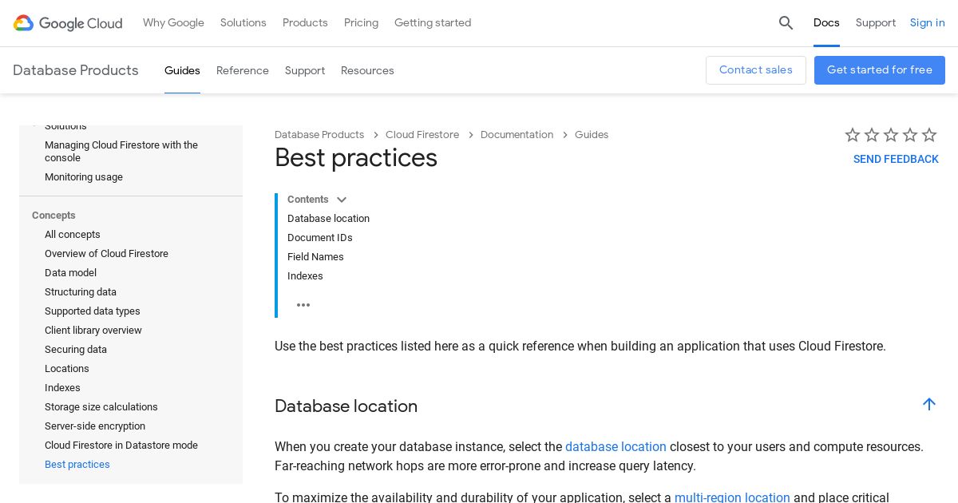Viewport: 958px width, 503px height.
Task: Open All concepts in sidebar
Action: click(73, 235)
